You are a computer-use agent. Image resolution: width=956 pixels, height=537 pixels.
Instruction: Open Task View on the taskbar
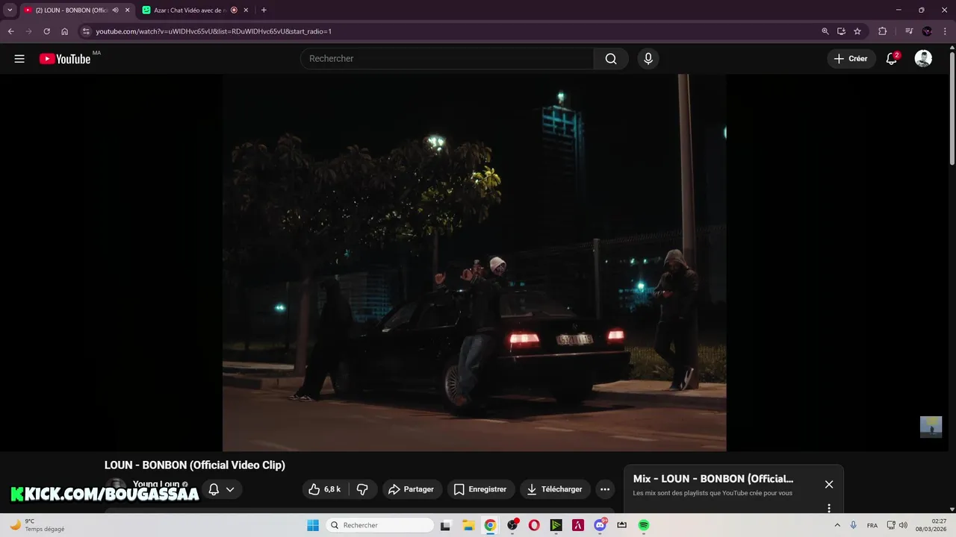coord(446,525)
